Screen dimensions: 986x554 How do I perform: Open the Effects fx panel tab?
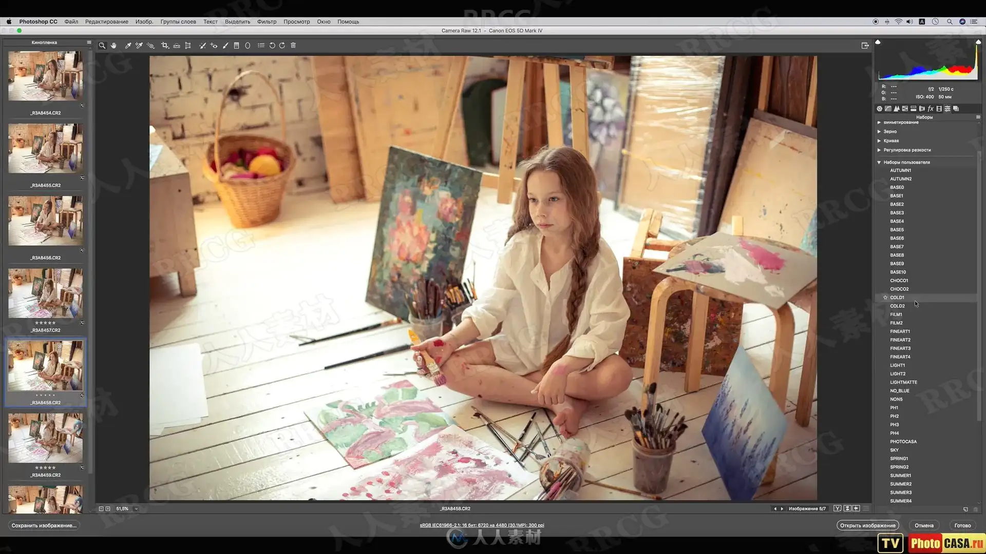pyautogui.click(x=931, y=109)
